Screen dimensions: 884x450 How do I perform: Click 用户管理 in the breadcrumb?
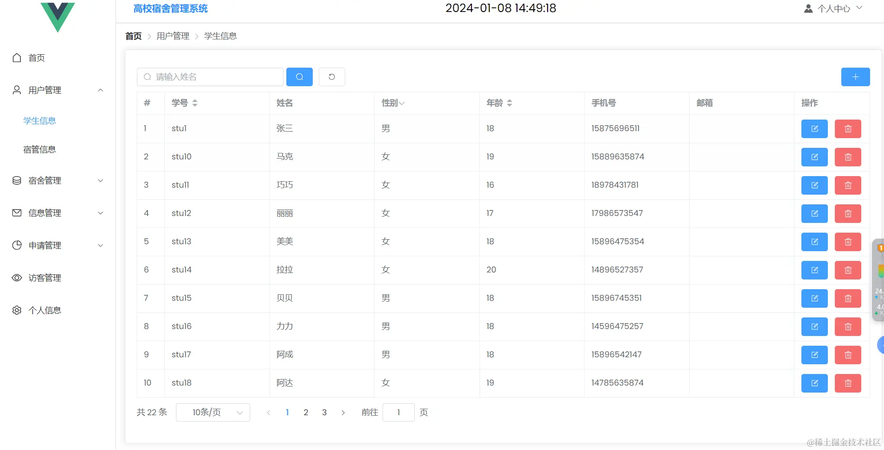(x=173, y=36)
